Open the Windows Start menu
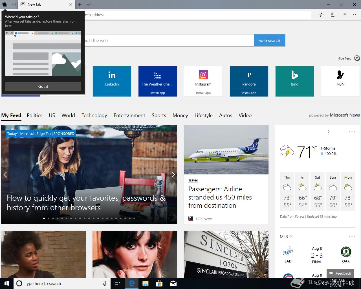Viewport: 361px width, 289px height. click(7, 283)
